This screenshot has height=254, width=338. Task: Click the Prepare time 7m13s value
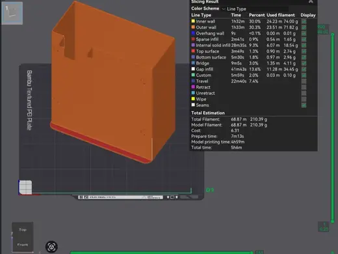(237, 136)
